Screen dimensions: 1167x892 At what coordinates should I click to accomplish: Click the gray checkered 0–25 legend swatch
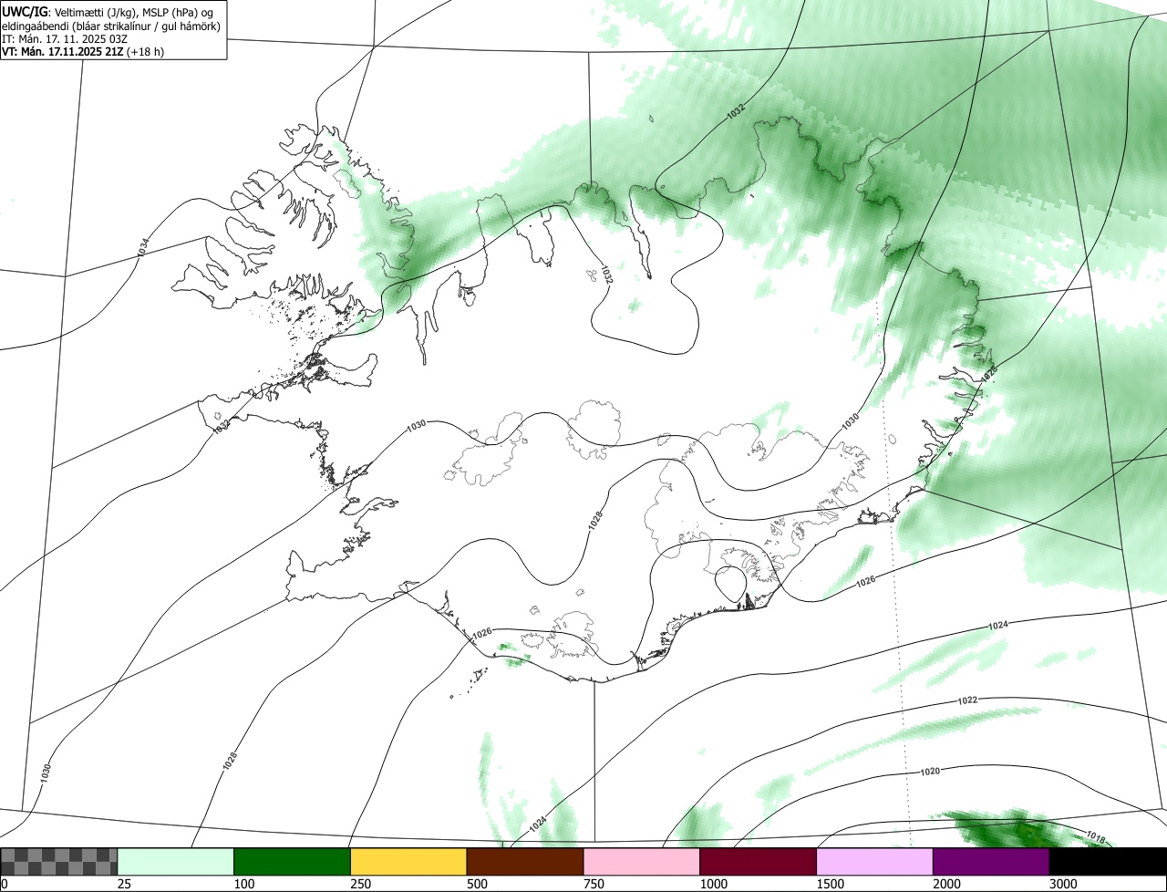tap(59, 862)
